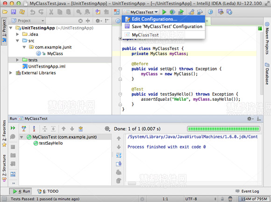The image size is (271, 202).
Task: Select UnitTestingApp.iml file
Action: pos(44,66)
